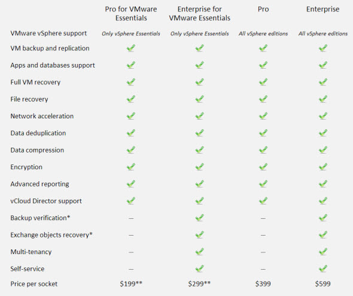Image resolution: width=353 pixels, height=296 pixels.
Task: Click the Pro for VMware Essentials dash for Self-service
Action: click(131, 269)
